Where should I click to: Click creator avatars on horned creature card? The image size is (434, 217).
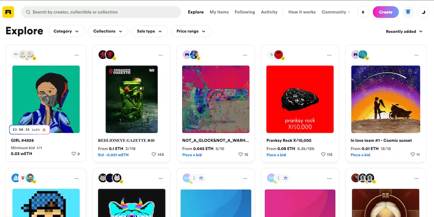click(111, 178)
